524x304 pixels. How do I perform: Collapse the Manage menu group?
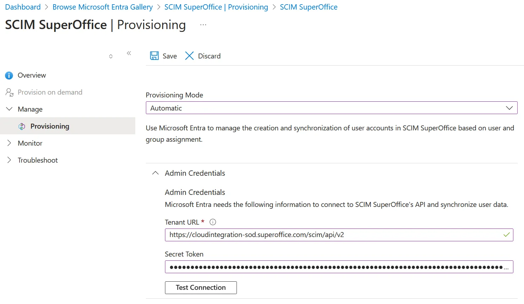coord(9,109)
